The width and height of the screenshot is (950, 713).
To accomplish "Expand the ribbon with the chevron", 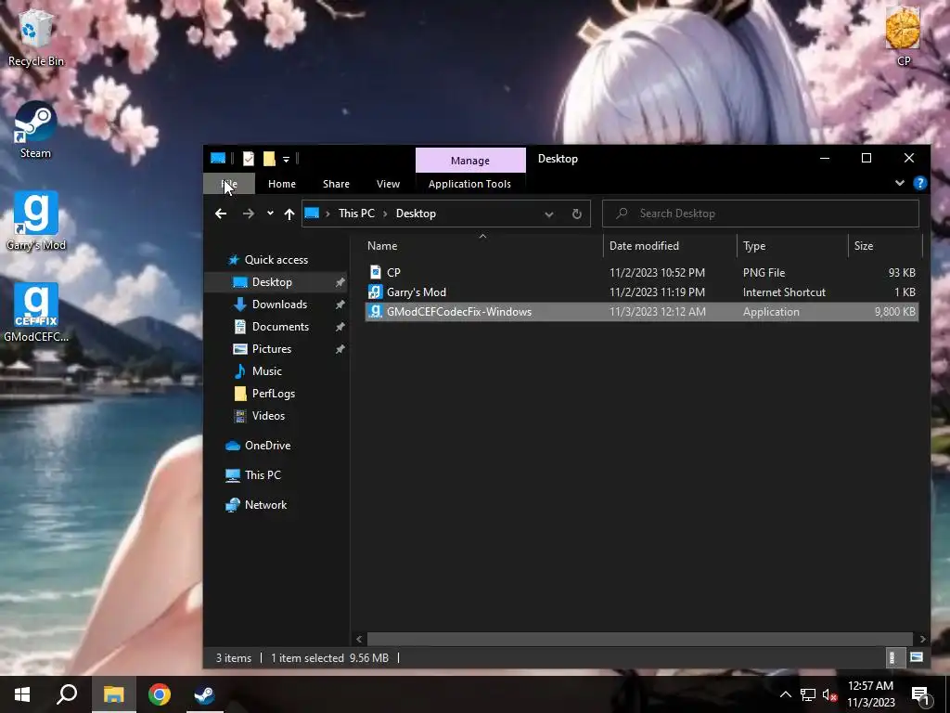I will coord(900,183).
